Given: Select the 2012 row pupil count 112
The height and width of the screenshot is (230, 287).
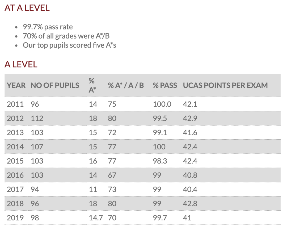Looking at the screenshot, I should pos(37,119).
